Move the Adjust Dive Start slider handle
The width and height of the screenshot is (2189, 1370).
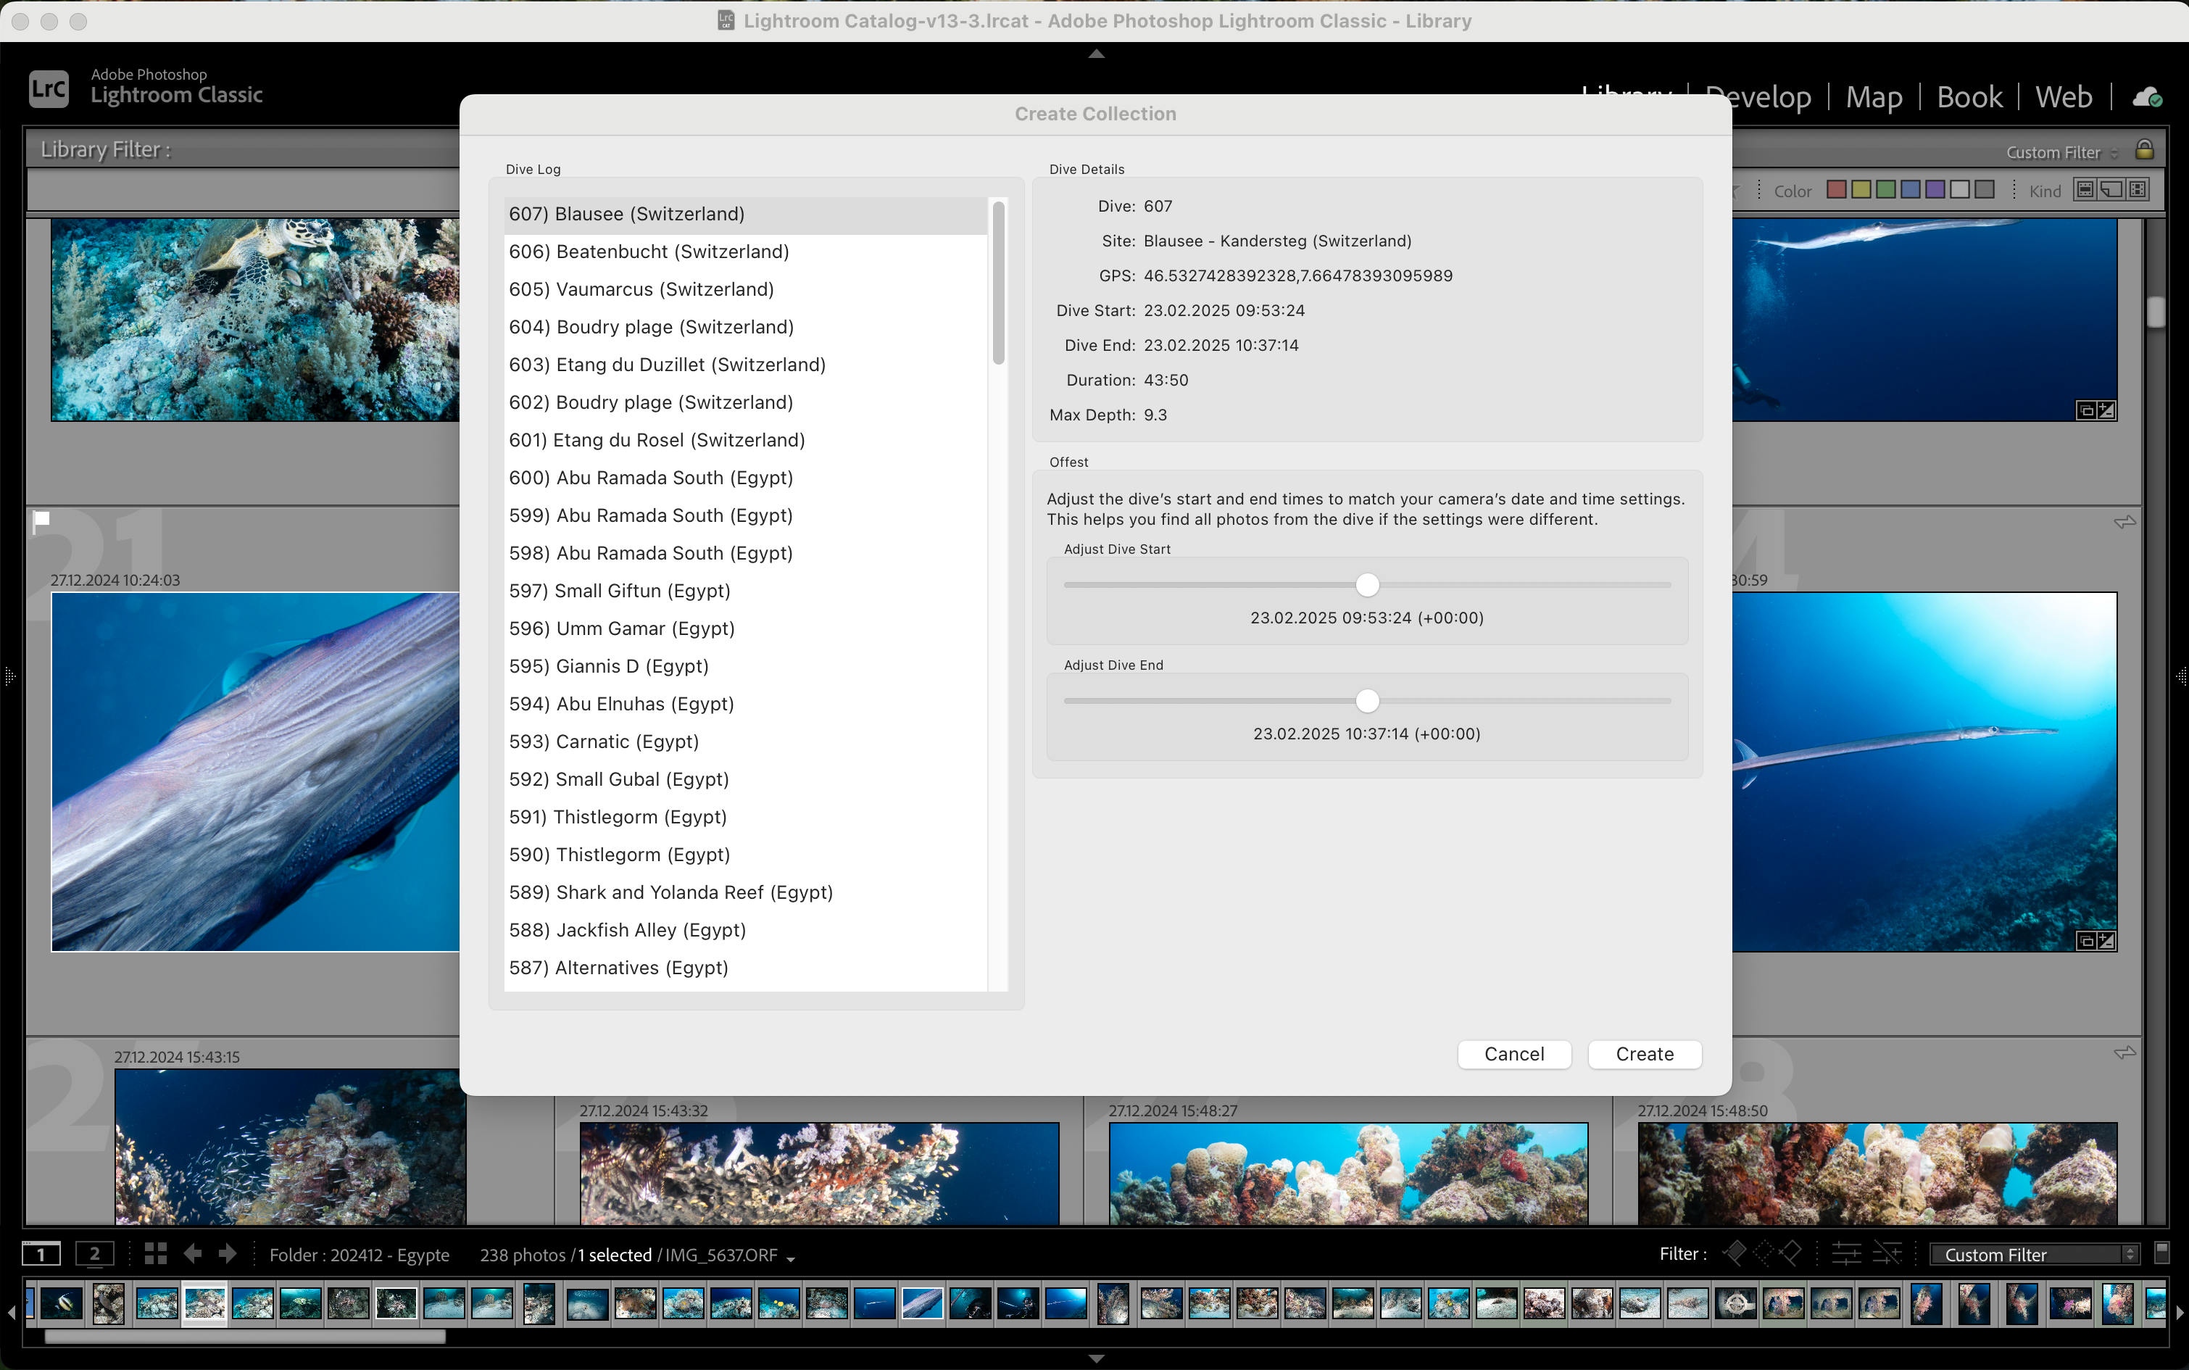tap(1367, 586)
